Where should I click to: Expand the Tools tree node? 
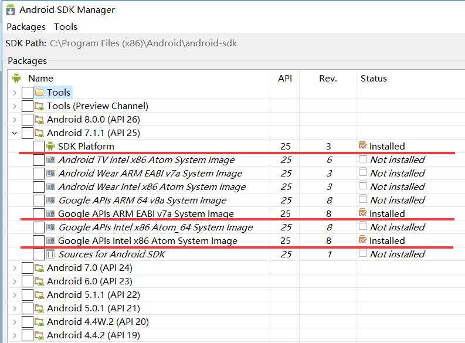pos(15,93)
